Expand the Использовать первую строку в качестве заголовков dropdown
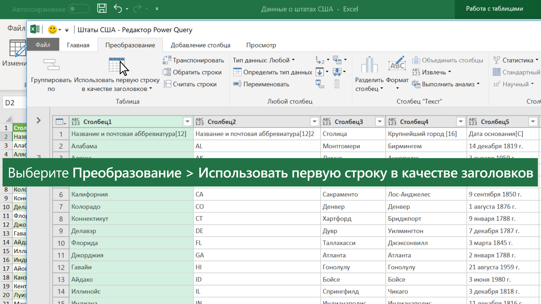 (x=151, y=88)
